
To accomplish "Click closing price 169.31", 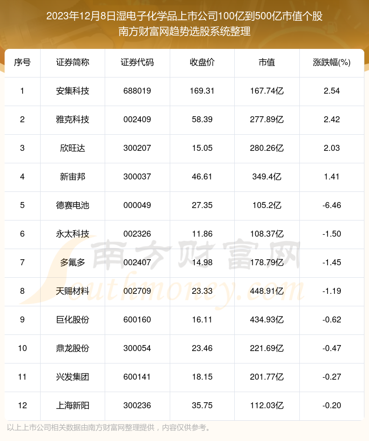I will coord(202,91).
